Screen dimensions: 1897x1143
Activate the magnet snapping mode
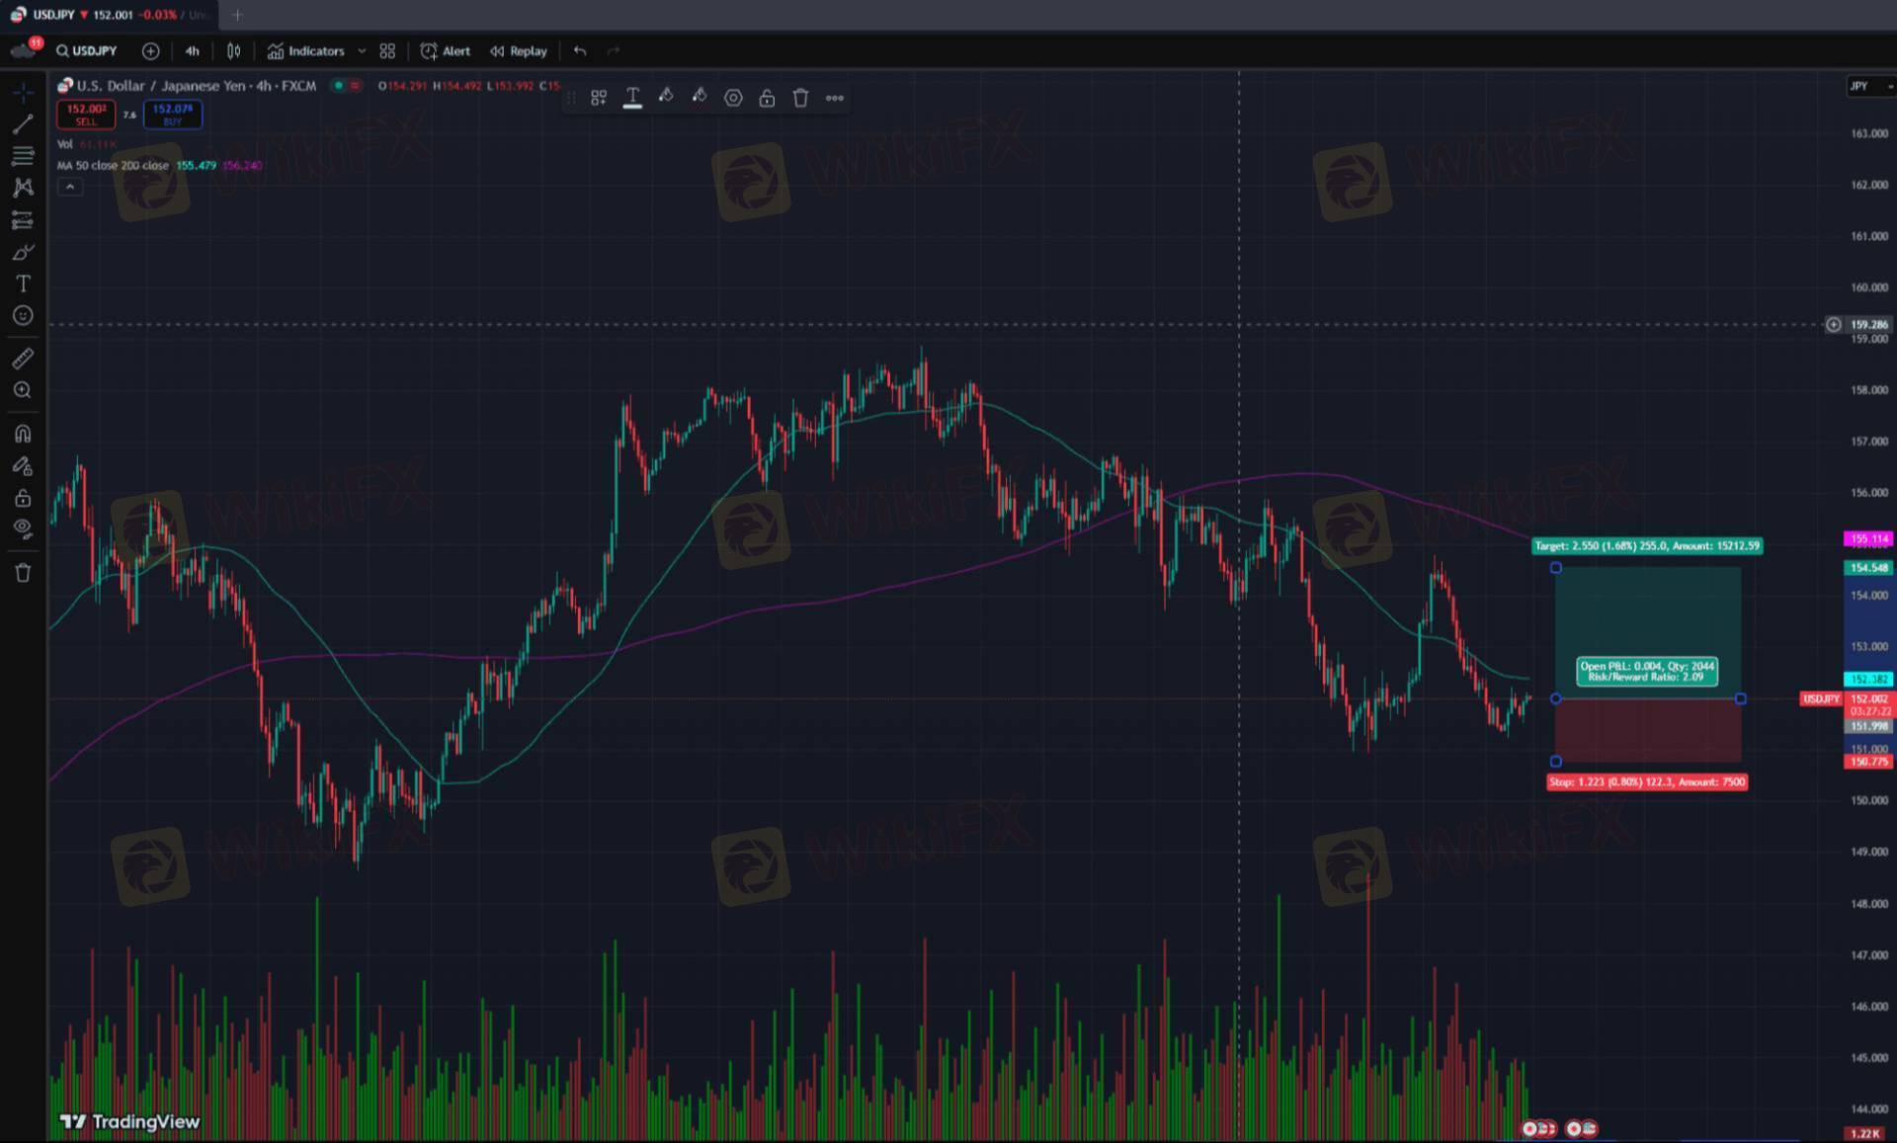coord(23,434)
